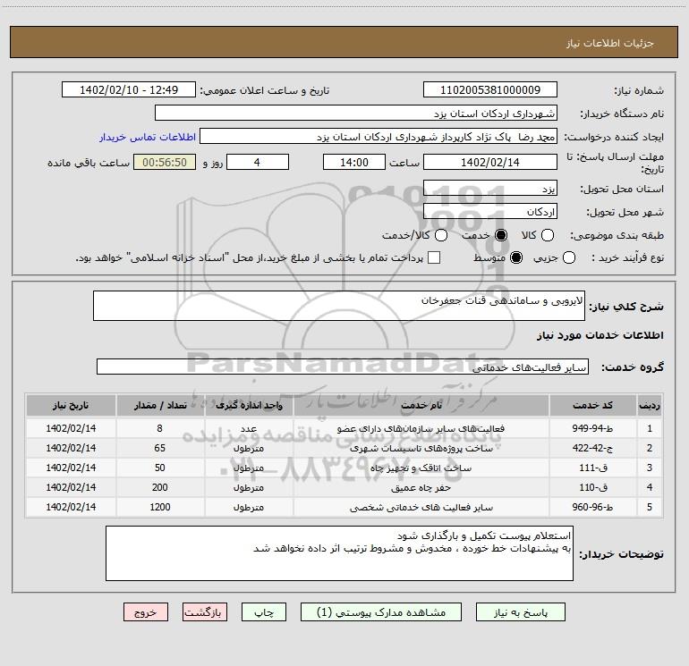689x666 pixels.
Task: Click quantity cell 8 in row one
Action: [x=160, y=428]
